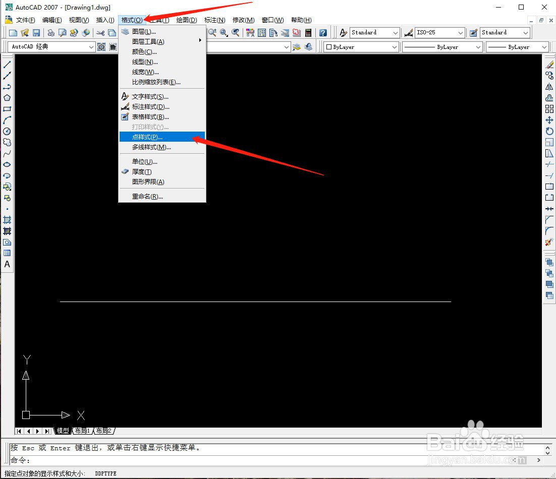Switch to the 布局2 layout tab

point(103,431)
